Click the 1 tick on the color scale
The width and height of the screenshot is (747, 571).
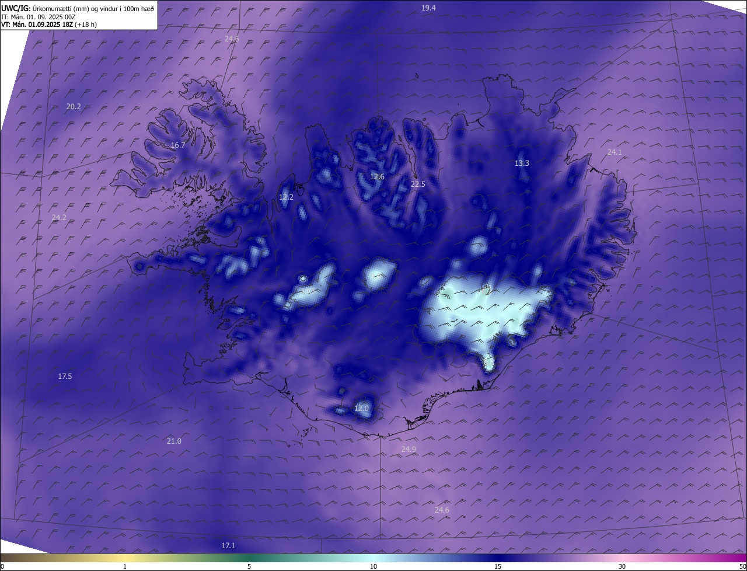pyautogui.click(x=125, y=567)
